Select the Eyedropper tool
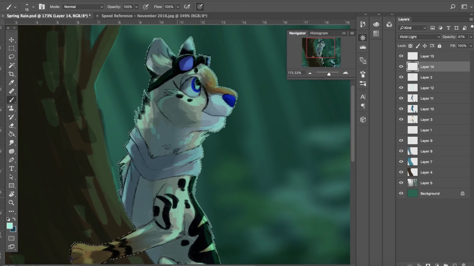The width and height of the screenshot is (474, 266). click(11, 82)
